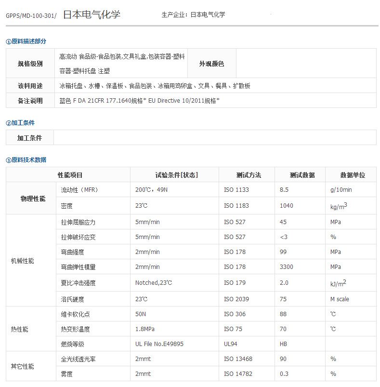
Task: Click the large 日本电气化学 title
Action: coord(92,15)
